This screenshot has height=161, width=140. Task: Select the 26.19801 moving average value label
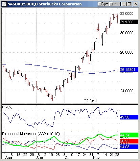pos(129,70)
